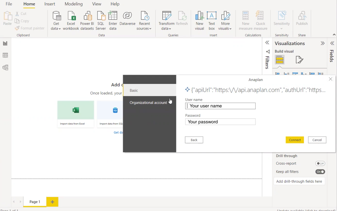Click Back in the Anaplan dialog
Image resolution: width=337 pixels, height=211 pixels.
pyautogui.click(x=194, y=140)
